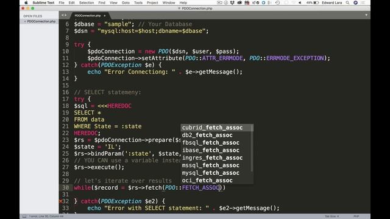Click the error marker on line 32
The width and height of the screenshot is (390, 219).
(x=60, y=201)
